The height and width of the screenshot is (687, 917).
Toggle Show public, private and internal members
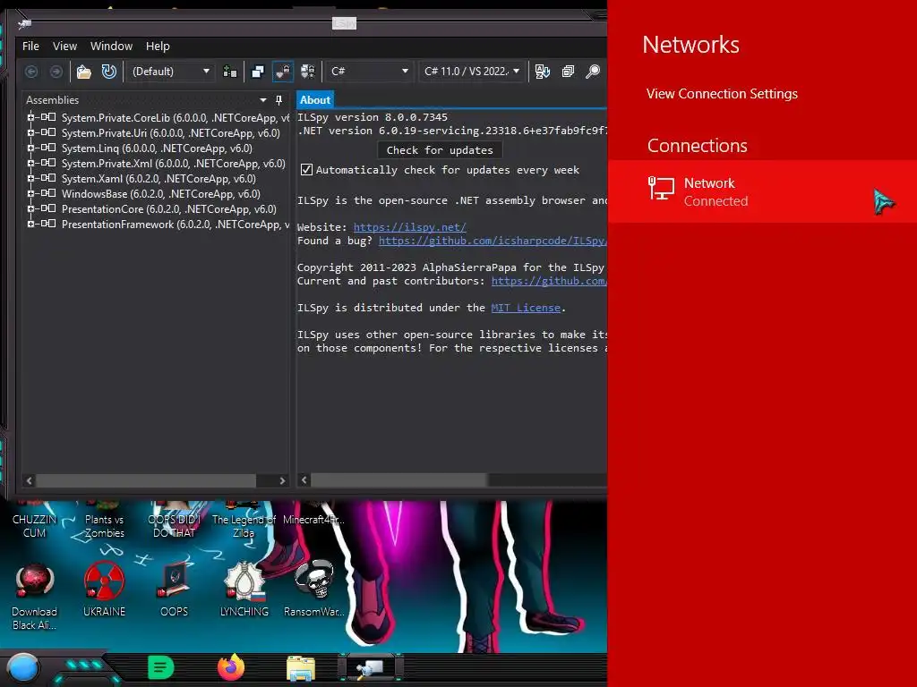283,72
